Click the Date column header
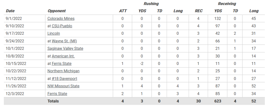Screen dimensions: 265x107 (10, 11)
